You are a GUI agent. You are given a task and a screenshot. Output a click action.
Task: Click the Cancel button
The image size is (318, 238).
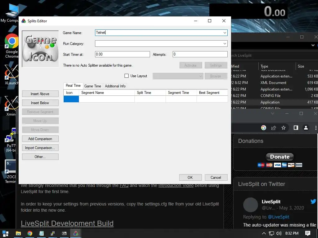coord(216,178)
